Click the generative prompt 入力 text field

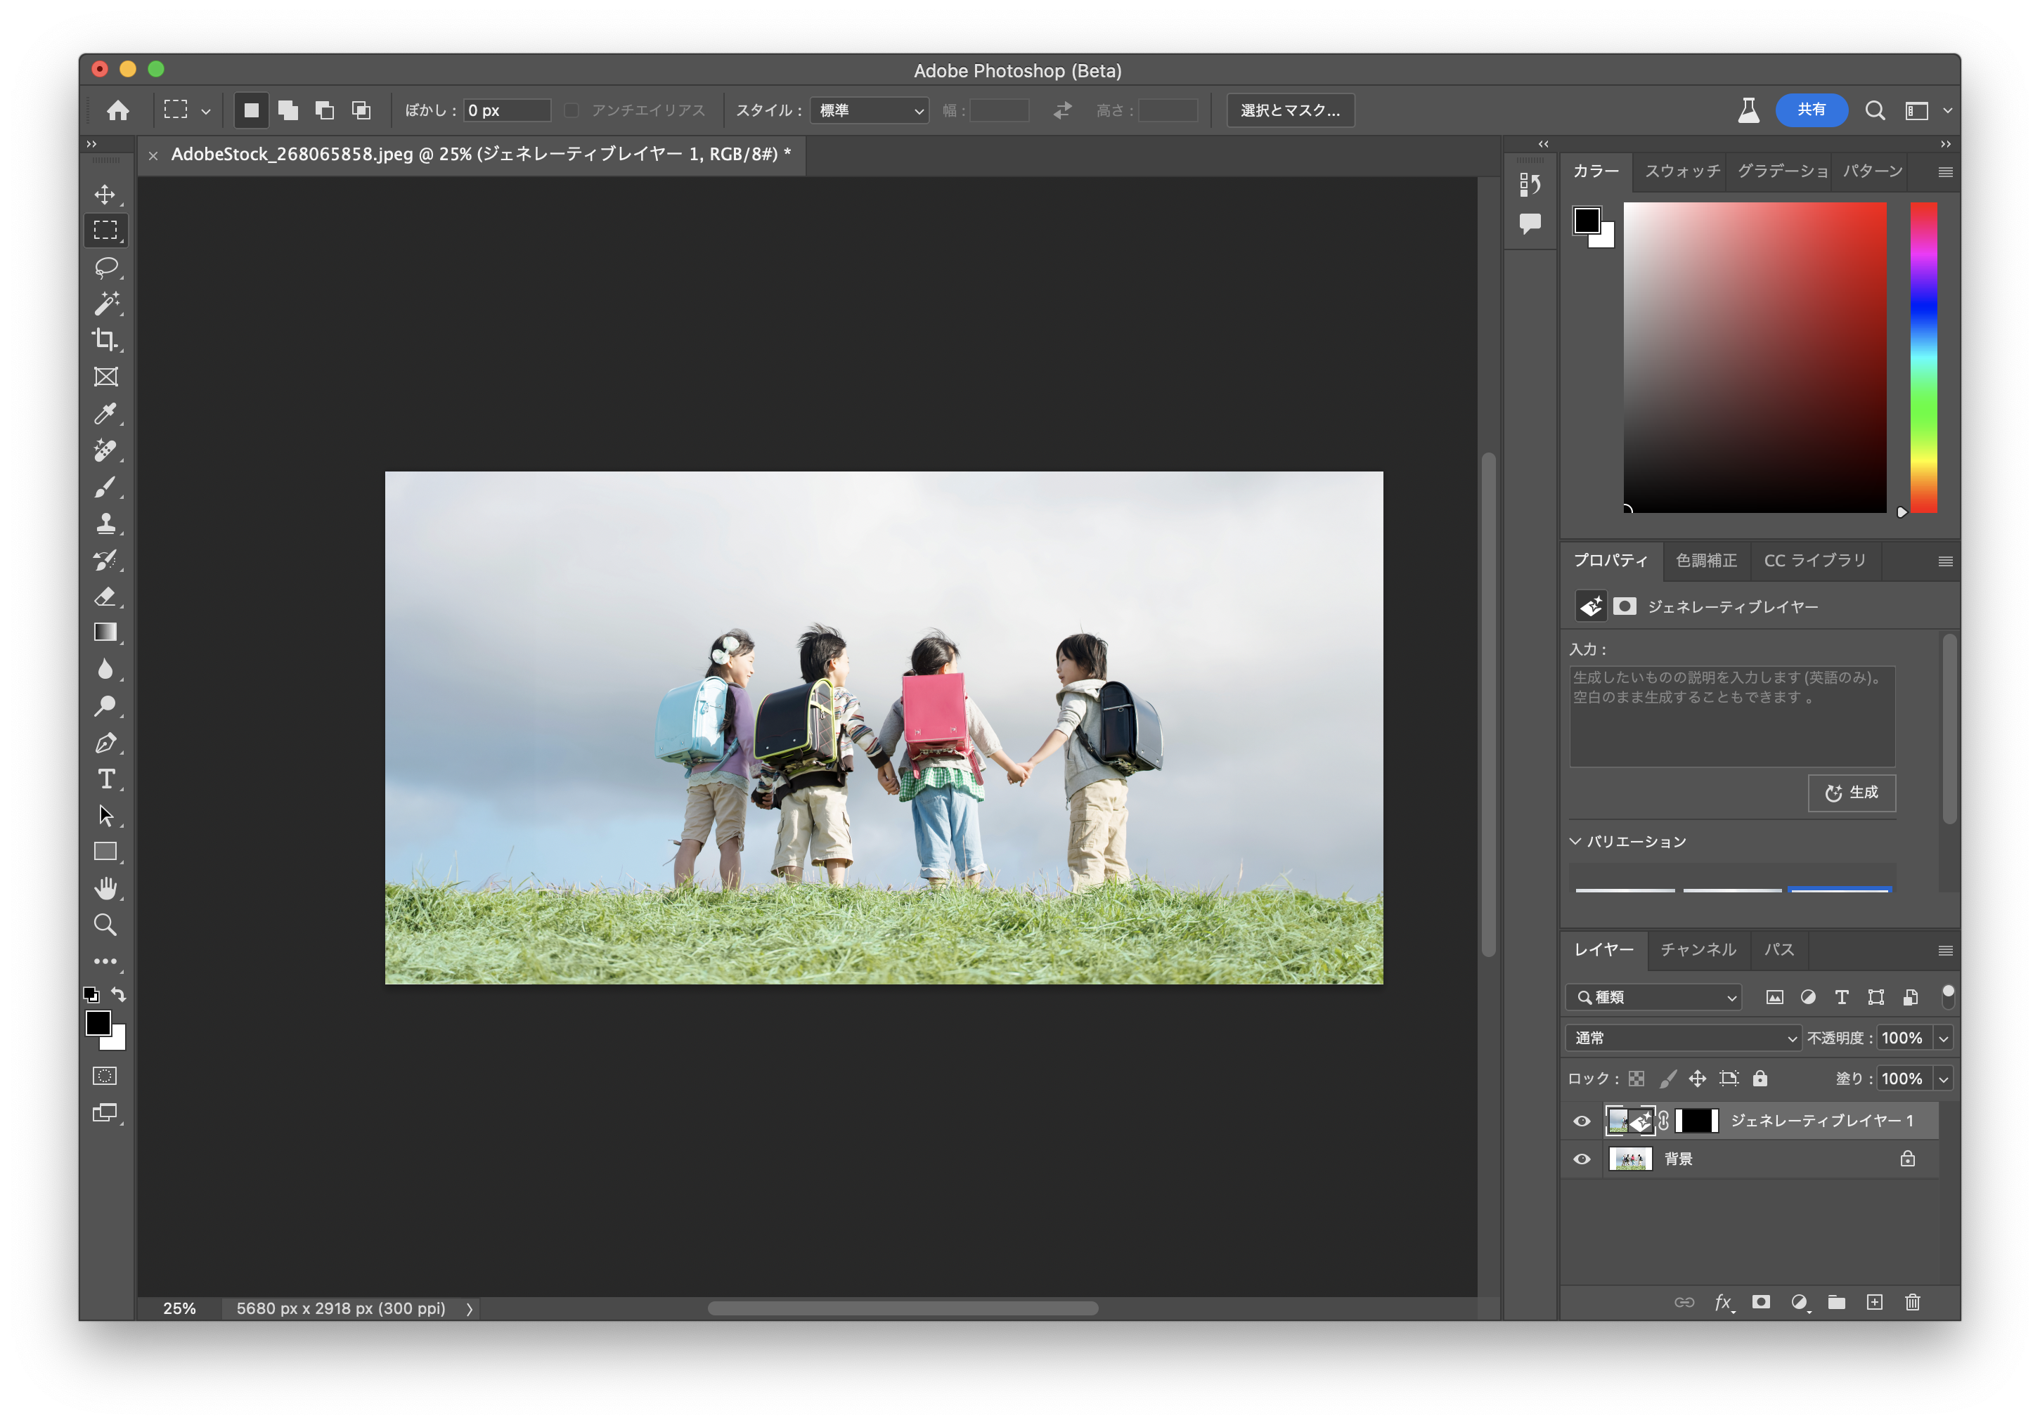click(1731, 717)
